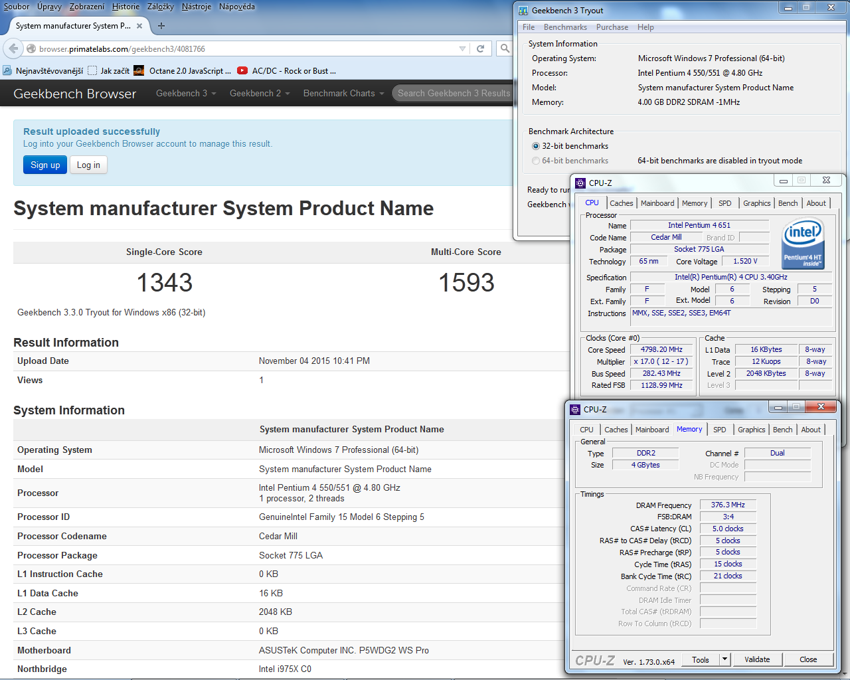Click the browser address bar URL

(x=246, y=48)
